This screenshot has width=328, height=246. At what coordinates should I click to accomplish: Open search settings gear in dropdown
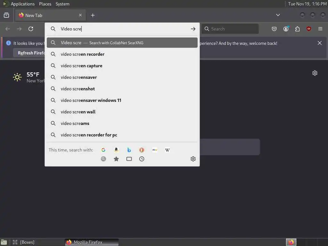coord(193,159)
